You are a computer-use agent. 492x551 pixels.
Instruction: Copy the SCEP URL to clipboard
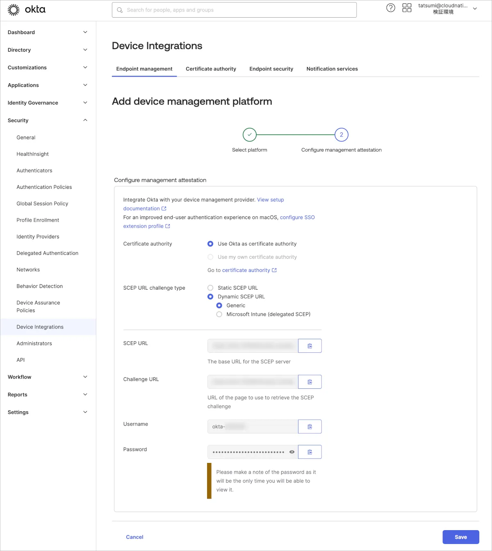tap(310, 346)
